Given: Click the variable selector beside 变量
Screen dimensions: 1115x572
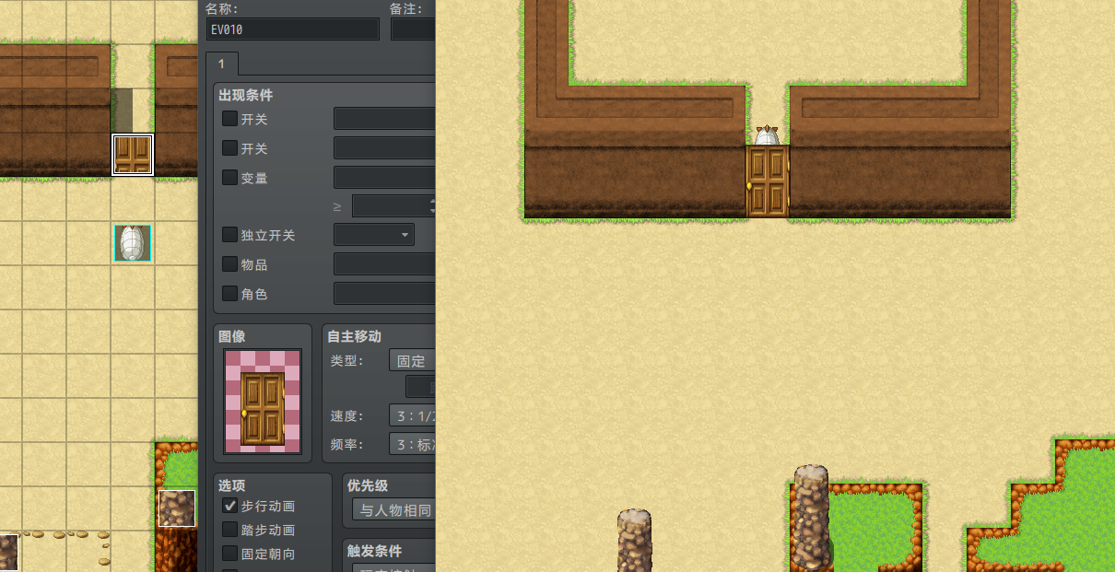Looking at the screenshot, I should click(x=384, y=178).
